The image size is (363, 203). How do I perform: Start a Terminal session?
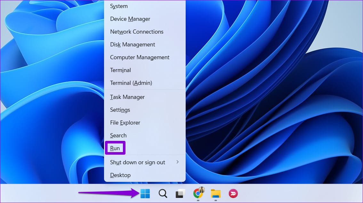120,70
